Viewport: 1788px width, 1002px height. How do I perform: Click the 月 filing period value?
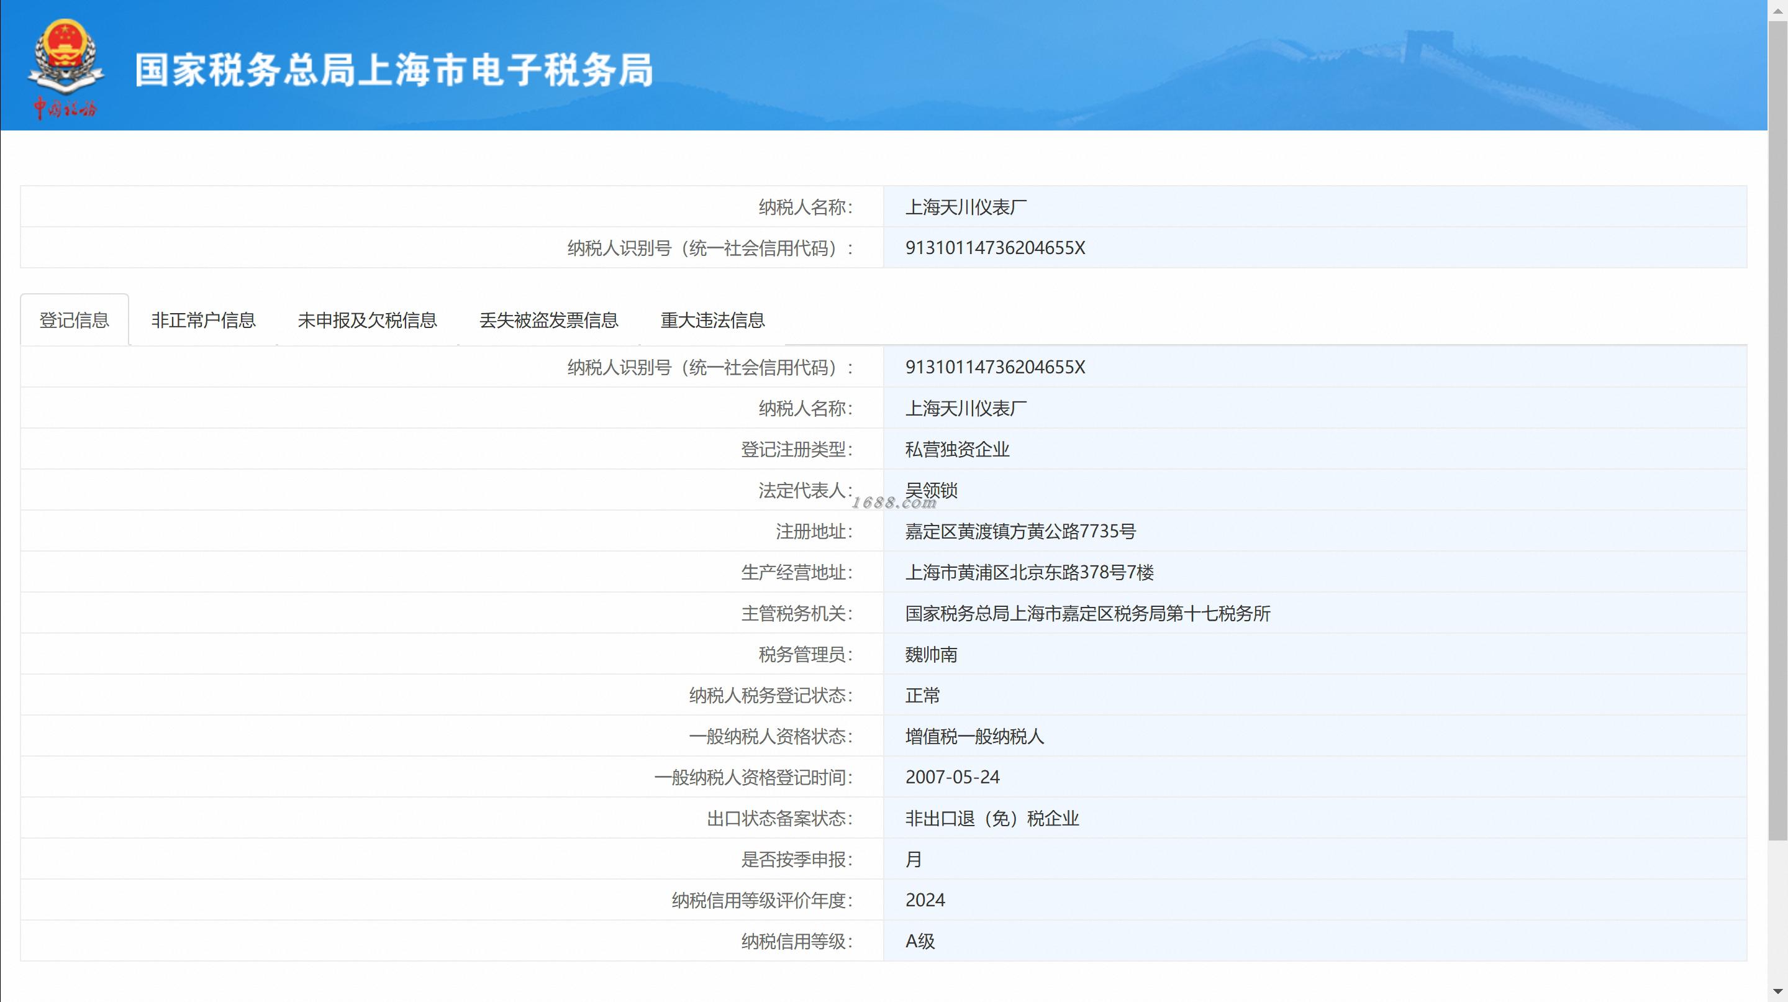(914, 859)
